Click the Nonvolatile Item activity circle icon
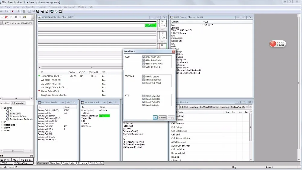 click(8, 116)
